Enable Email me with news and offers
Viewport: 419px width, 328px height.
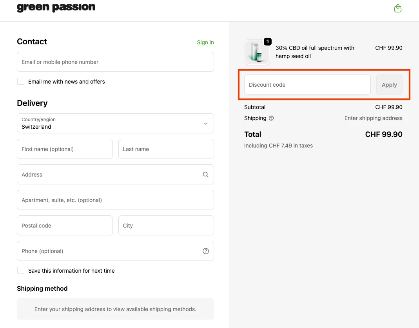[x=21, y=81]
